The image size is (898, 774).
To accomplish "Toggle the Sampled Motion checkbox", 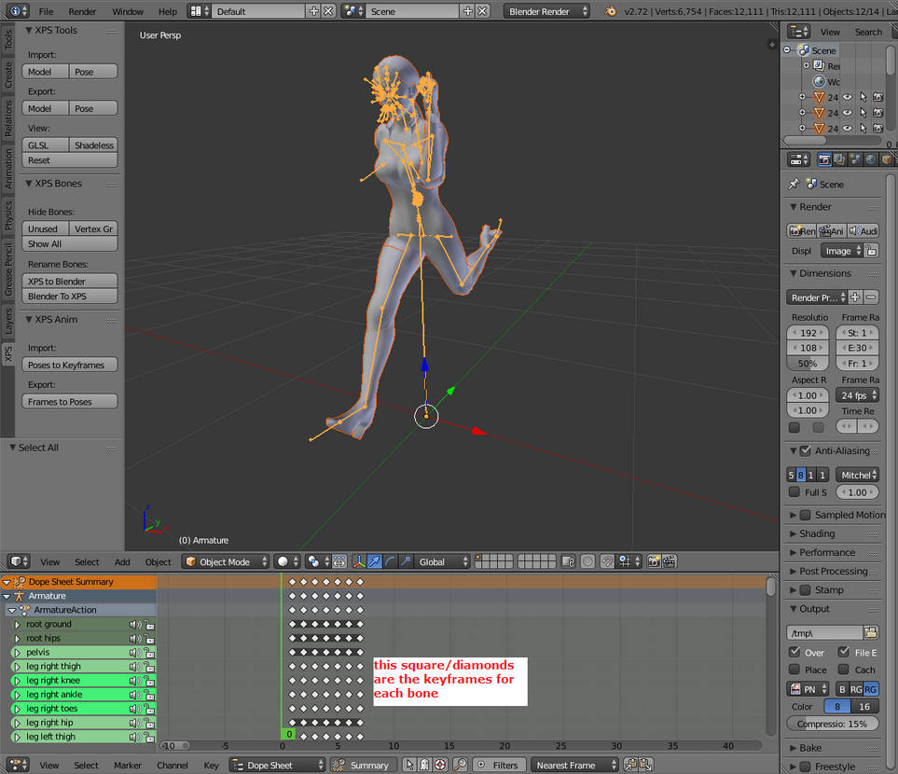I will click(806, 515).
